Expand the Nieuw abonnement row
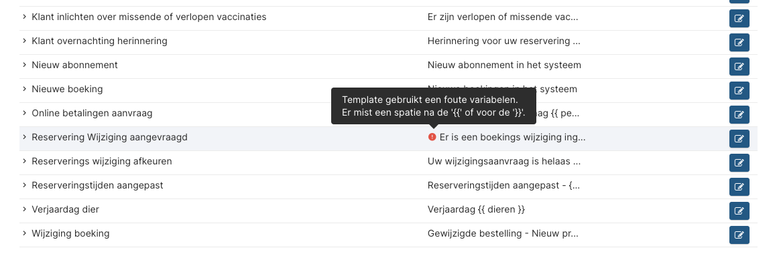This screenshot has height=258, width=777. tap(23, 65)
